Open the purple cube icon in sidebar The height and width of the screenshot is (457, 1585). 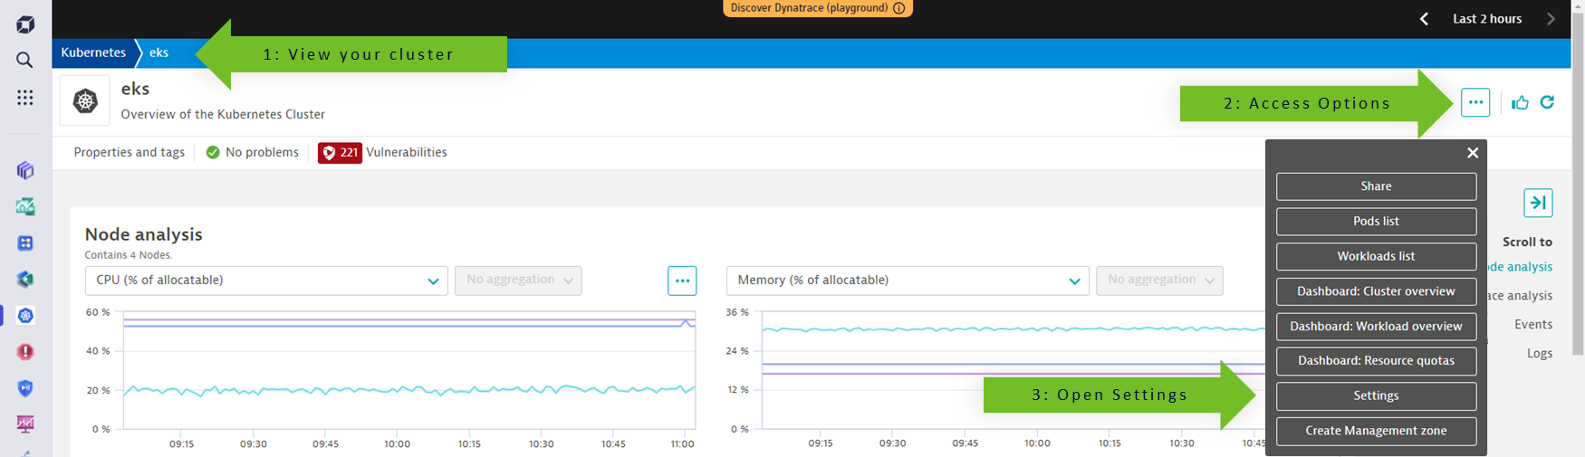pos(25,170)
